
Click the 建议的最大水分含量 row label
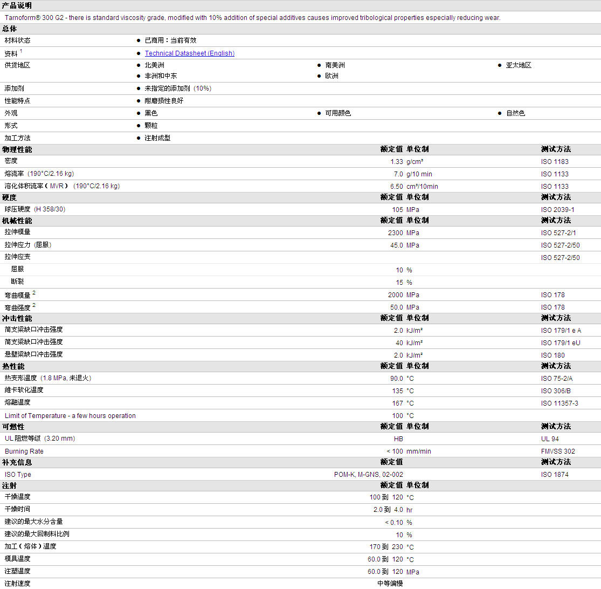coord(33,522)
